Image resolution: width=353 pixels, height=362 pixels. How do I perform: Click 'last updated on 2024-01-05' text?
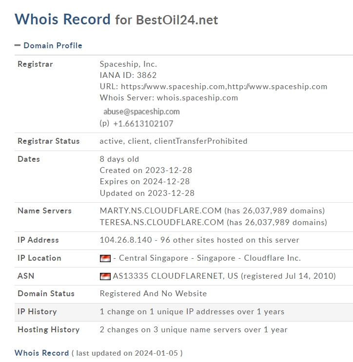127,353
